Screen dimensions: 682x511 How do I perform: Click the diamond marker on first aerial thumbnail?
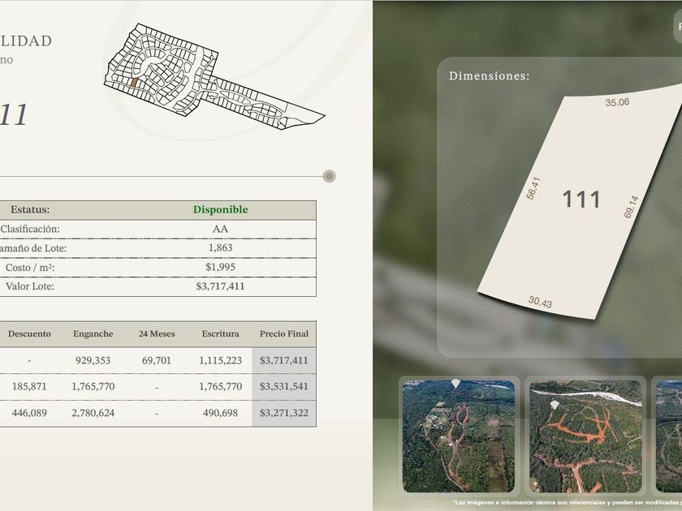click(x=455, y=383)
